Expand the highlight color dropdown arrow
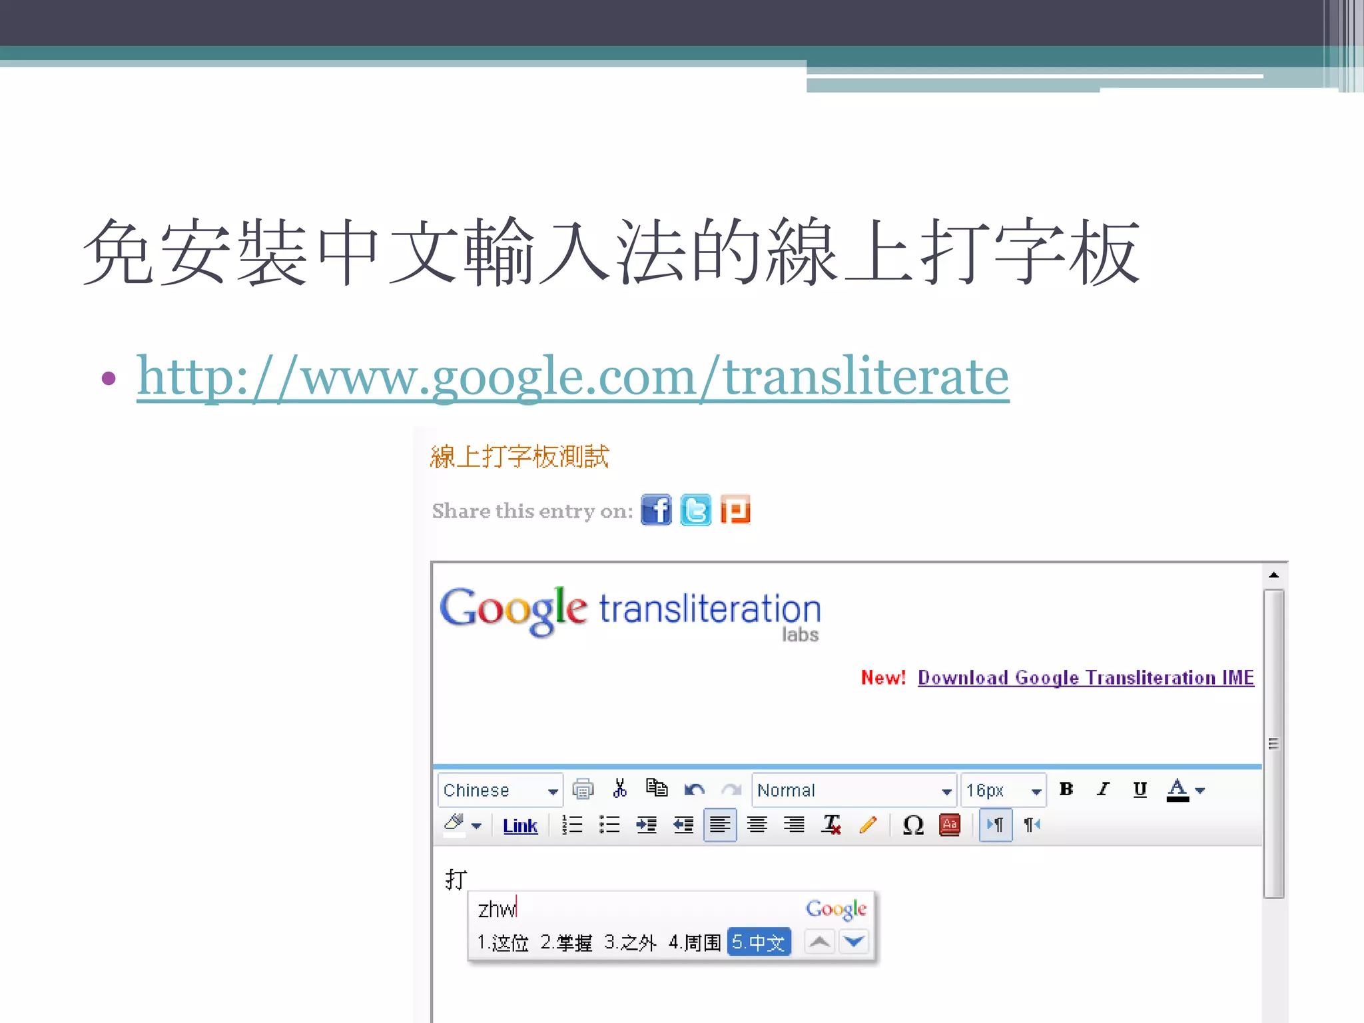 pos(476,826)
